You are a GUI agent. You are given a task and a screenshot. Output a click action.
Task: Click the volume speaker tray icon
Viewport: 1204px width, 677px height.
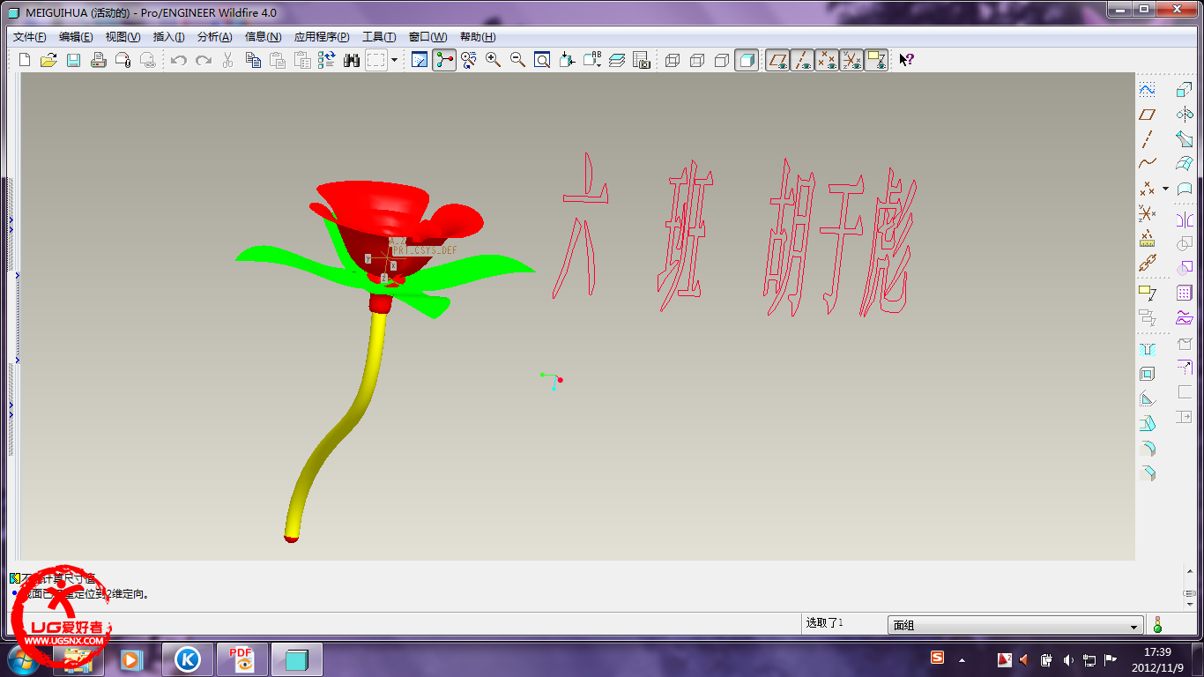1068,659
